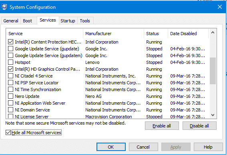Click Intel Corporation in HD Graphics row
This screenshot has height=155, width=227.
coord(102,69)
